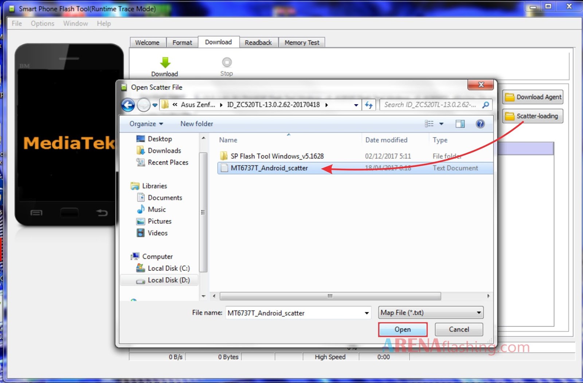The image size is (583, 383).
Task: Select the MT6737T_Android_scatter file
Action: (270, 168)
